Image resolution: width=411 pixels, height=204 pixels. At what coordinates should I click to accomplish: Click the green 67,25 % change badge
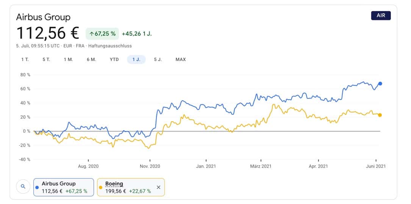[102, 34]
